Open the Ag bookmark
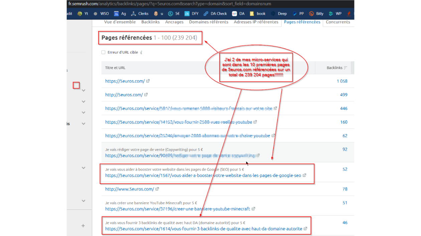This screenshot has width=421, height=236. 120,14
